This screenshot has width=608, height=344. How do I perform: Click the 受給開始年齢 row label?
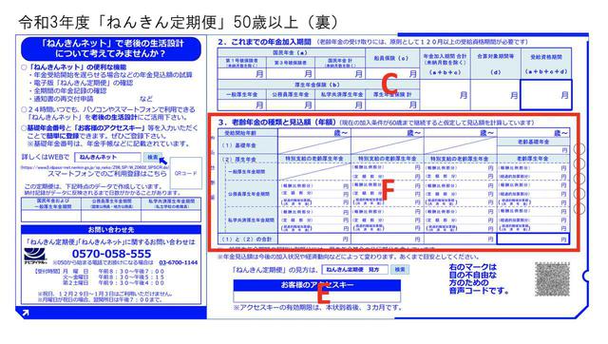(248, 133)
